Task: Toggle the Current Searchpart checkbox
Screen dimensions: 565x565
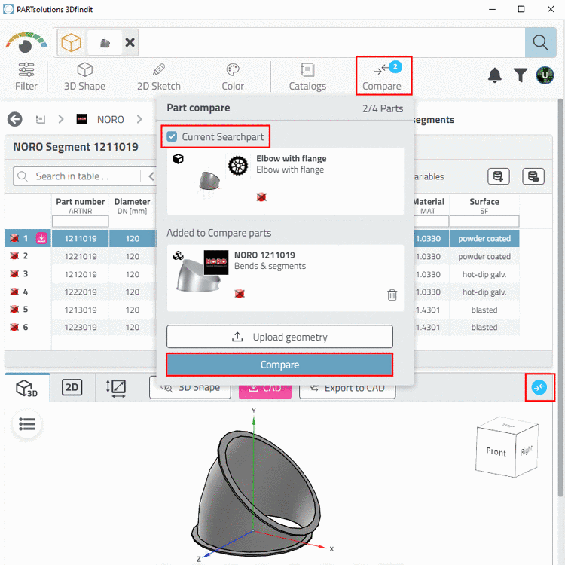Action: coord(172,136)
